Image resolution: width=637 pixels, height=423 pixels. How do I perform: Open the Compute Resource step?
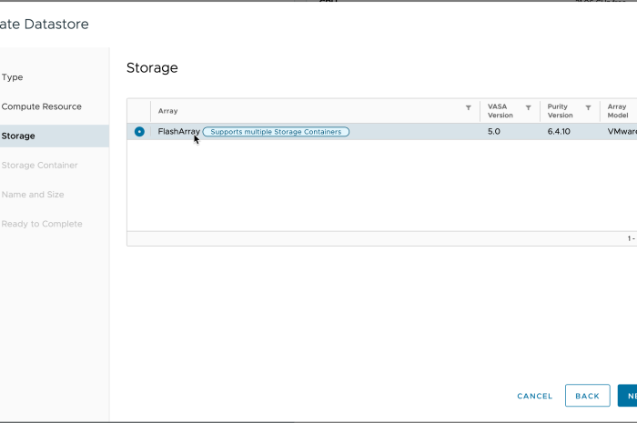pos(42,106)
